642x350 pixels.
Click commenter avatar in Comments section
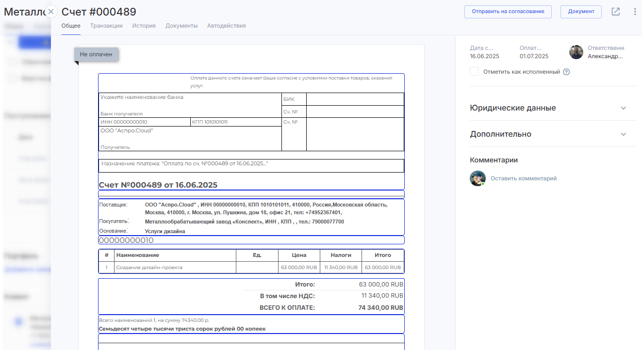pyautogui.click(x=477, y=178)
